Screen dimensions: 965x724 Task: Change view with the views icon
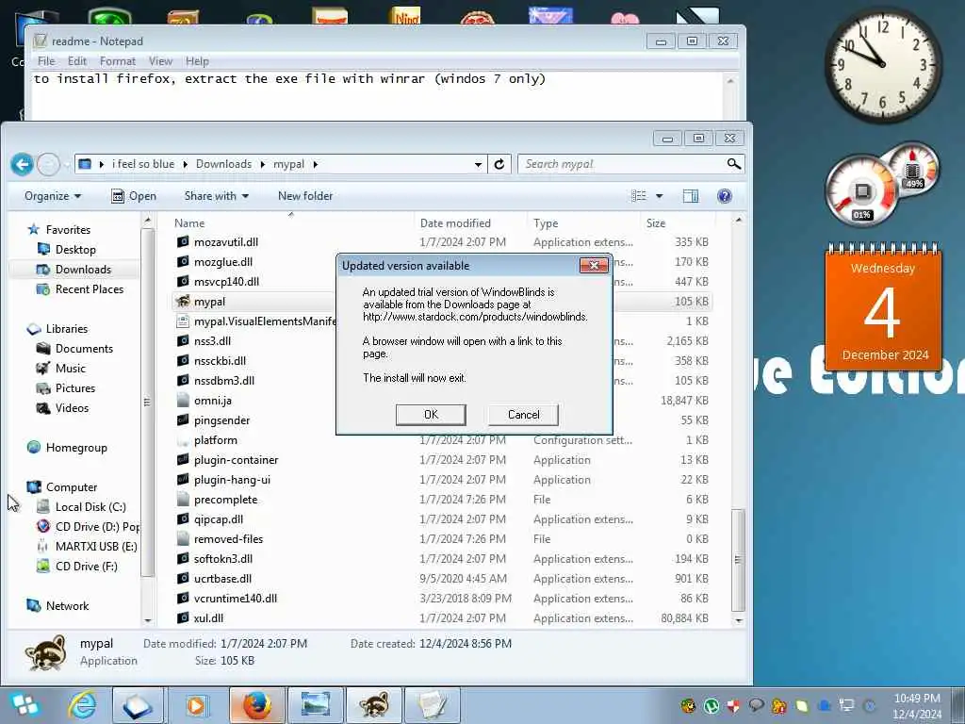click(639, 196)
